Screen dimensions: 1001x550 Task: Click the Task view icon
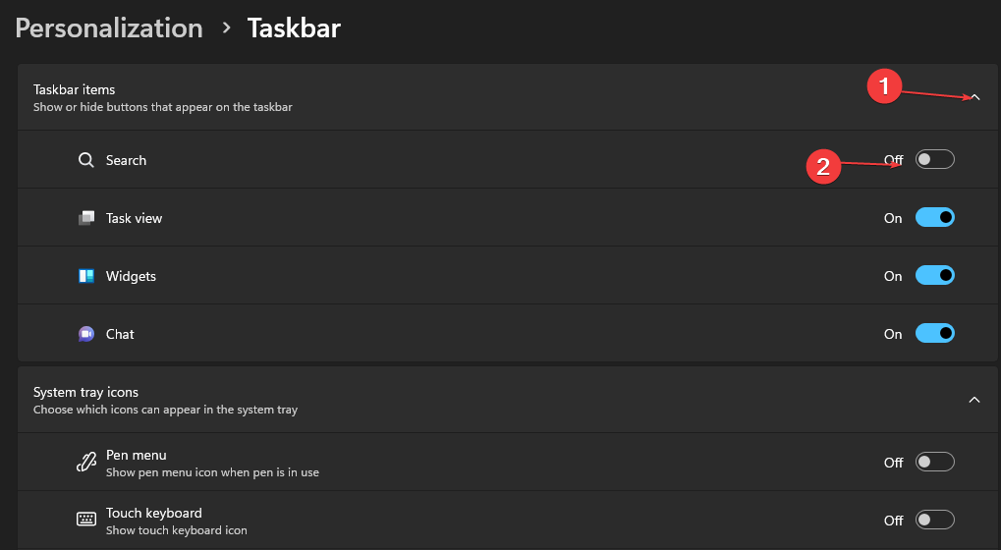[x=86, y=218]
